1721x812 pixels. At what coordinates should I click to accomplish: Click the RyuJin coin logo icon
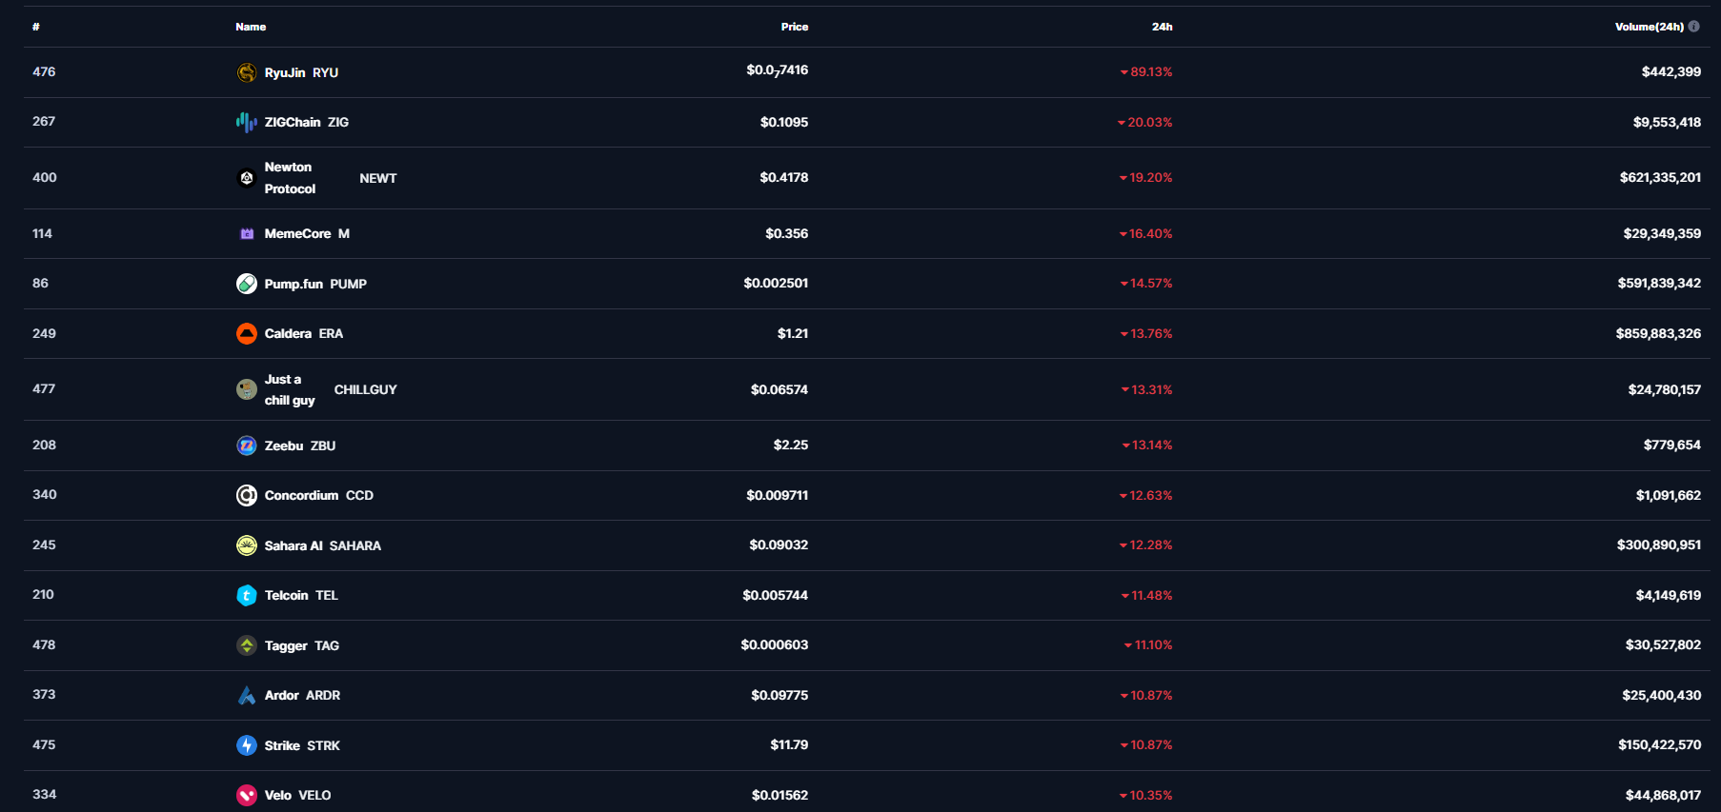point(247,72)
